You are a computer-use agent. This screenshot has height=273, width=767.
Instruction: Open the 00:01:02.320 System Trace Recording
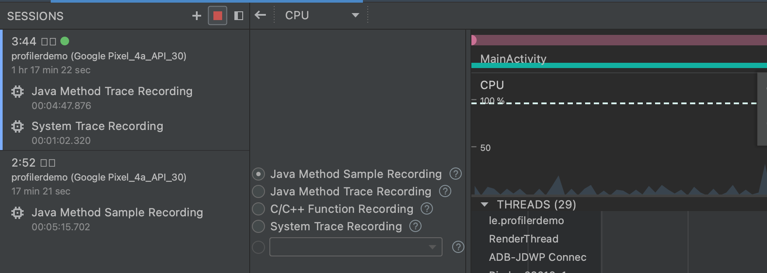[97, 132]
